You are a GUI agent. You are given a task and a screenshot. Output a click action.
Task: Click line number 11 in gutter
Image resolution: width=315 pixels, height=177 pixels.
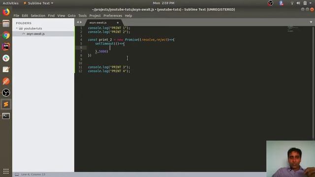click(x=80, y=67)
